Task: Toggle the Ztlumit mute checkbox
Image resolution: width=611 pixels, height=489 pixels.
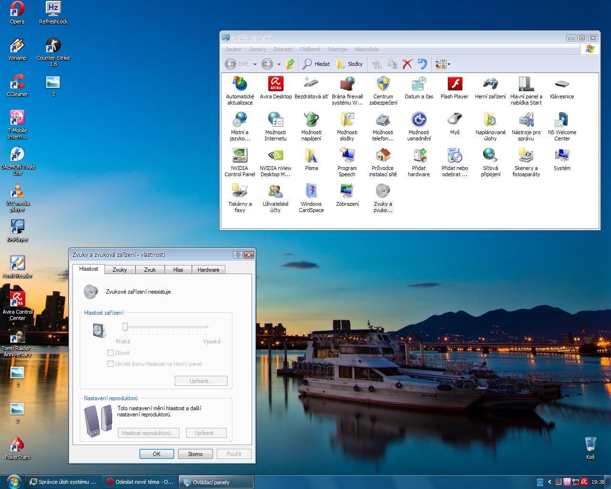Action: 111,353
